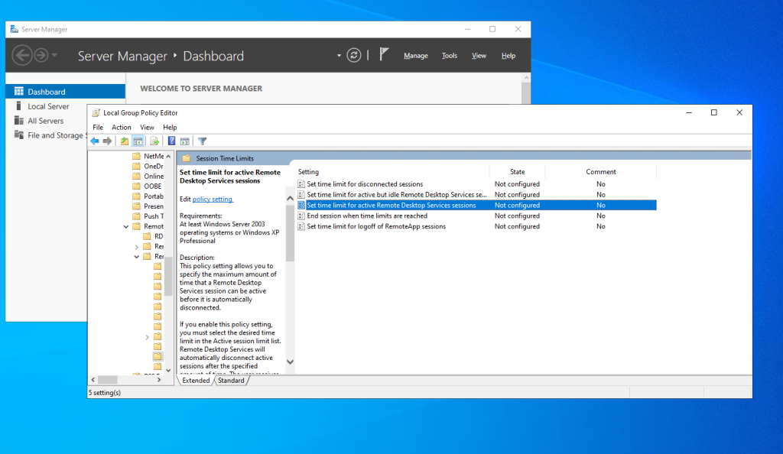Click the console tree scroll up arrow
The image size is (783, 454).
(x=168, y=156)
